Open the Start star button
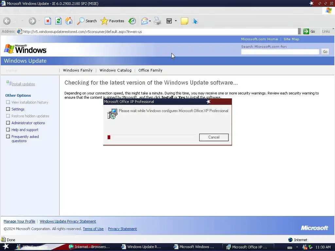The width and height of the screenshot is (335, 251). click(x=5, y=246)
